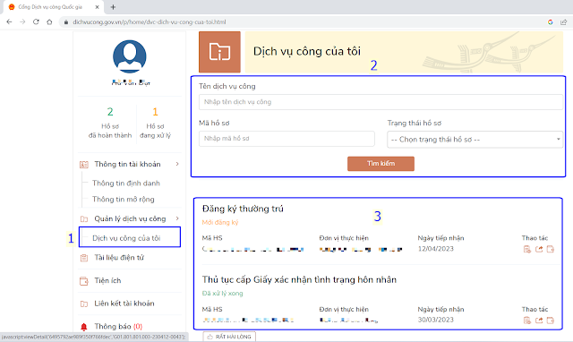Focus Nhập mã hồ sơ field
Viewport: 573px width, 342px height.
(286, 139)
